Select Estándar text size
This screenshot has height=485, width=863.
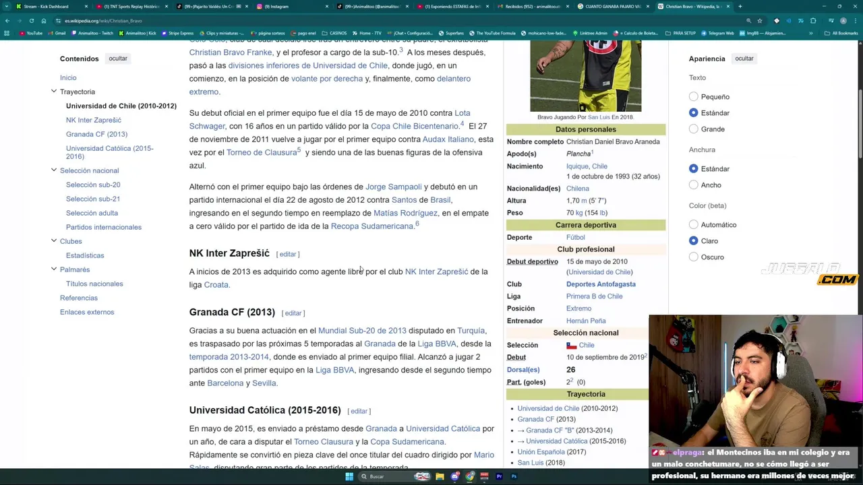(x=693, y=113)
